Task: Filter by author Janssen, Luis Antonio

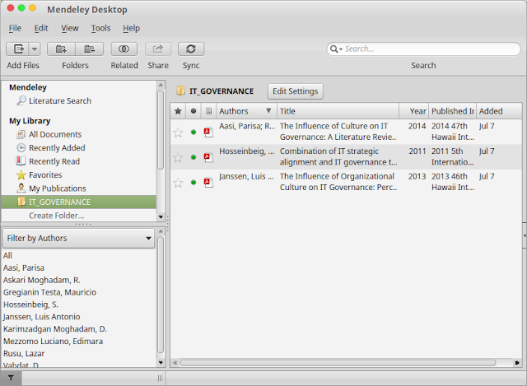Action: [x=42, y=317]
